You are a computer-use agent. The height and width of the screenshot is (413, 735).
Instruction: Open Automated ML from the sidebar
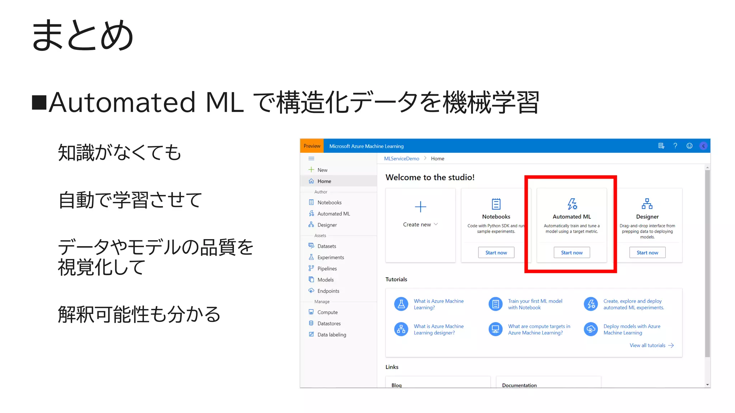[338, 213]
